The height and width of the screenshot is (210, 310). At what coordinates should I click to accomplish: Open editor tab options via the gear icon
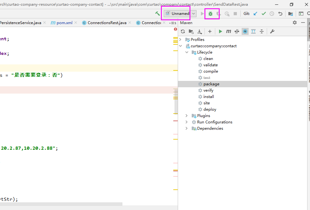pos(294,23)
